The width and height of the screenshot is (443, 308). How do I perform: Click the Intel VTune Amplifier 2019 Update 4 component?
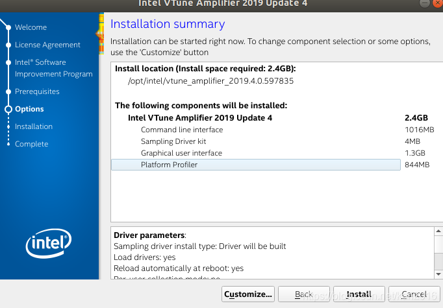(x=200, y=118)
